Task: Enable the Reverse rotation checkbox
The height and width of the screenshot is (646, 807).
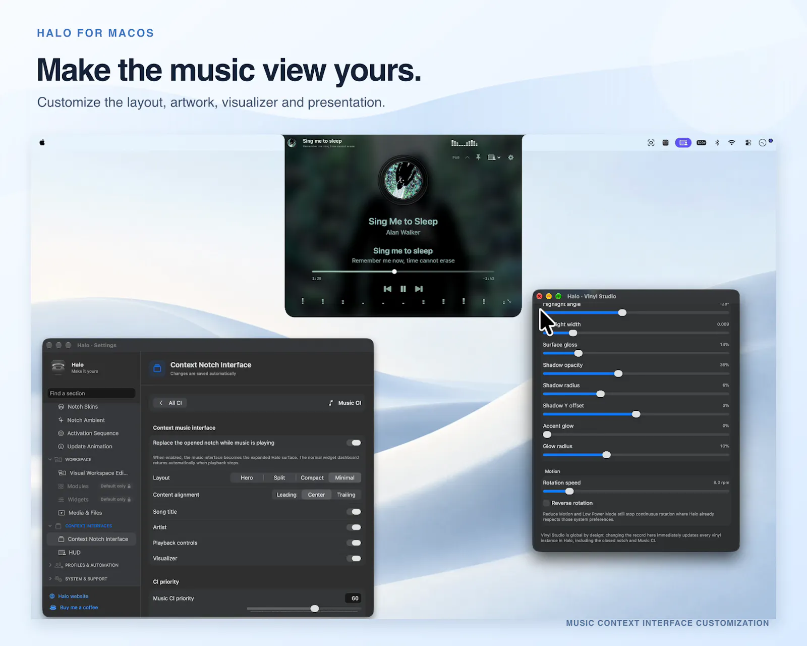Action: pyautogui.click(x=546, y=503)
